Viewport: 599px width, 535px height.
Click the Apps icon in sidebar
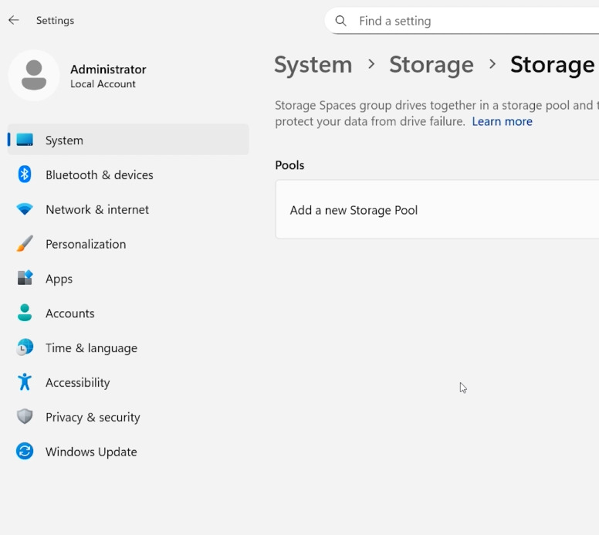(x=25, y=278)
